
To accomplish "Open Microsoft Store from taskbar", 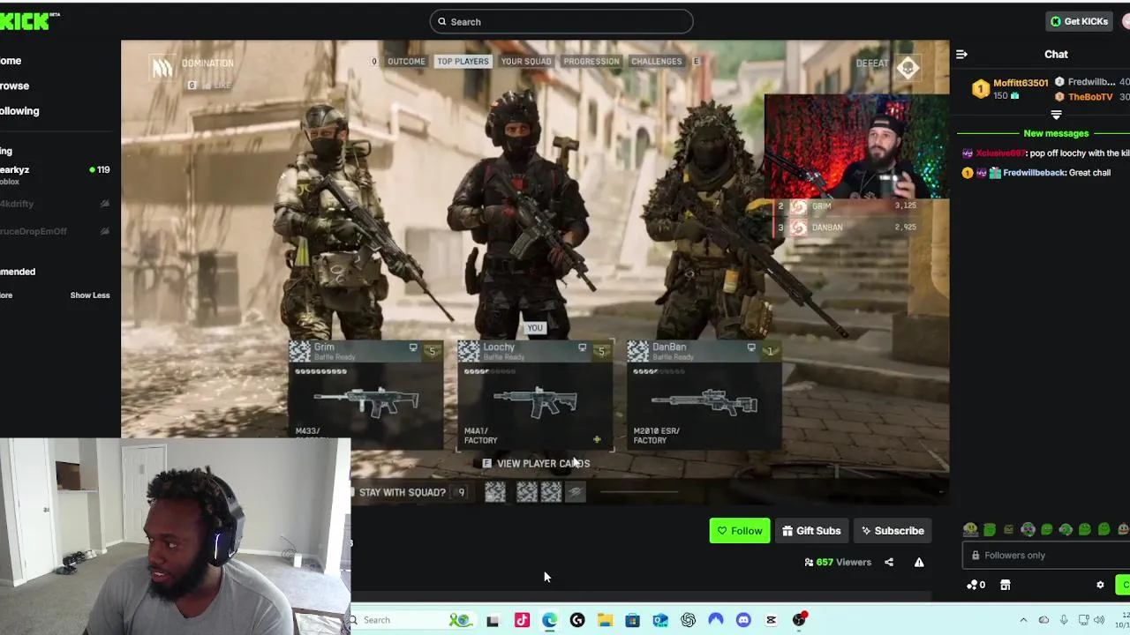I will [632, 621].
